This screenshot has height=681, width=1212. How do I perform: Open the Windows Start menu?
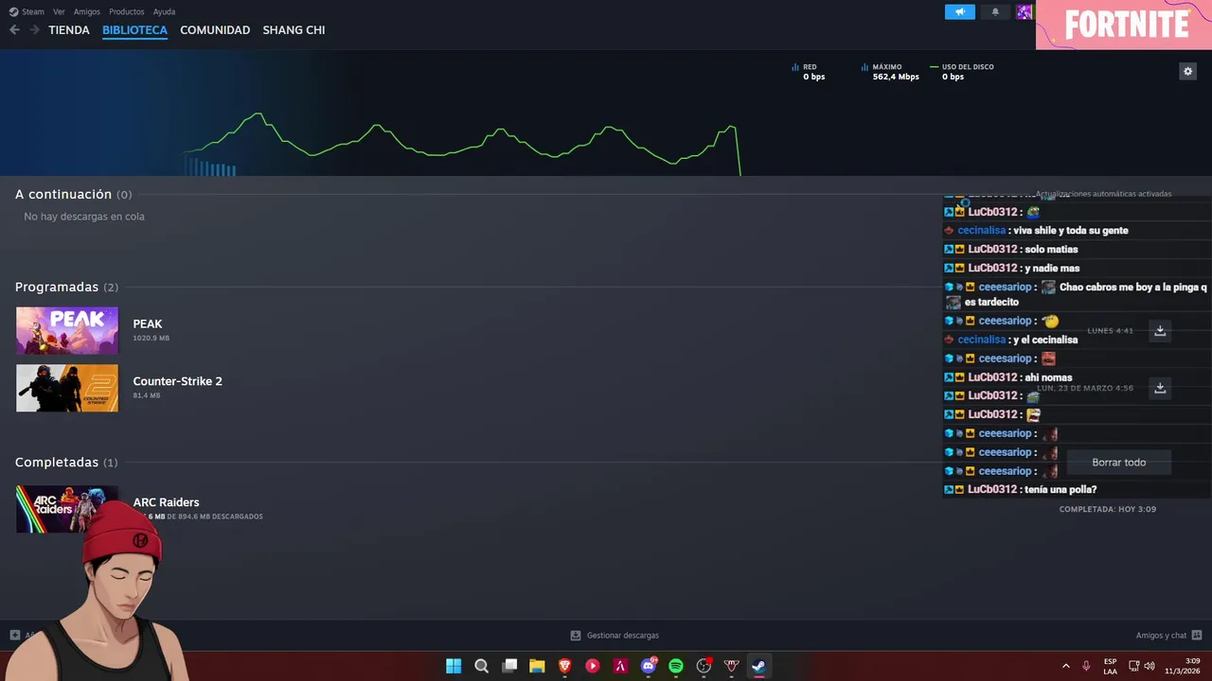click(454, 666)
